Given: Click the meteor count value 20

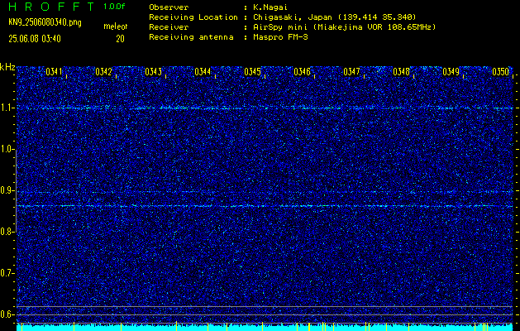Looking at the screenshot, I should (120, 39).
